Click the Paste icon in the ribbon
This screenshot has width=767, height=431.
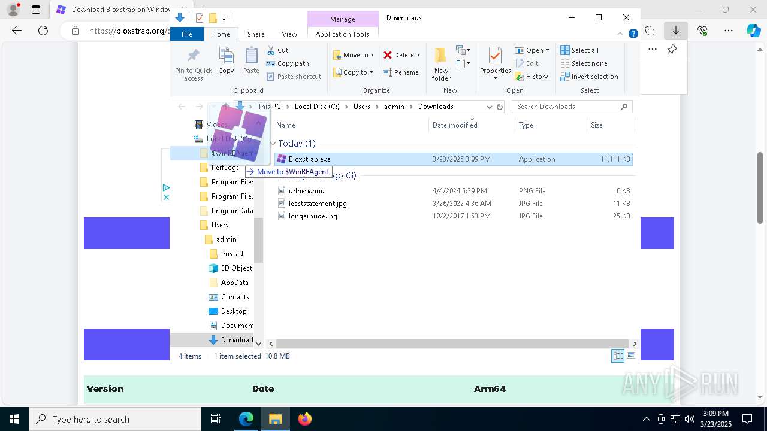coord(251,61)
